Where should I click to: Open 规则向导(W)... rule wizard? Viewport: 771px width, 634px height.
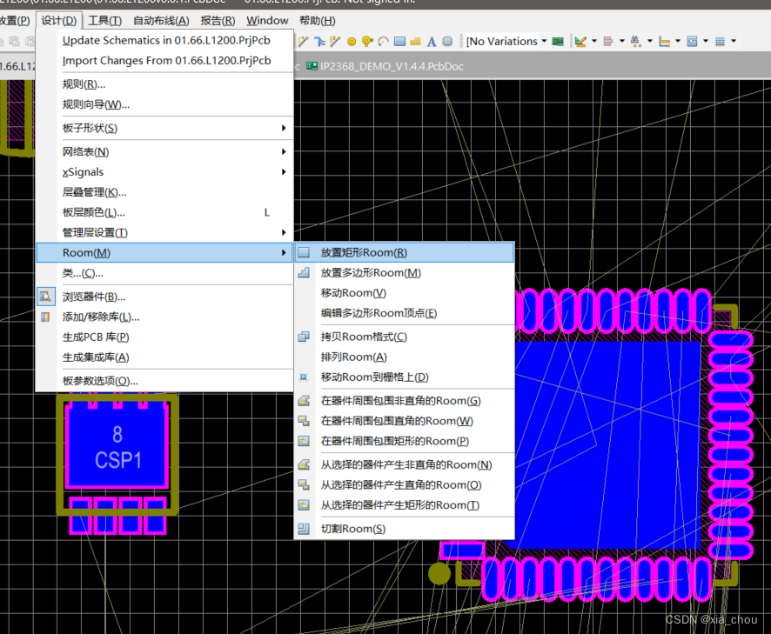164,104
